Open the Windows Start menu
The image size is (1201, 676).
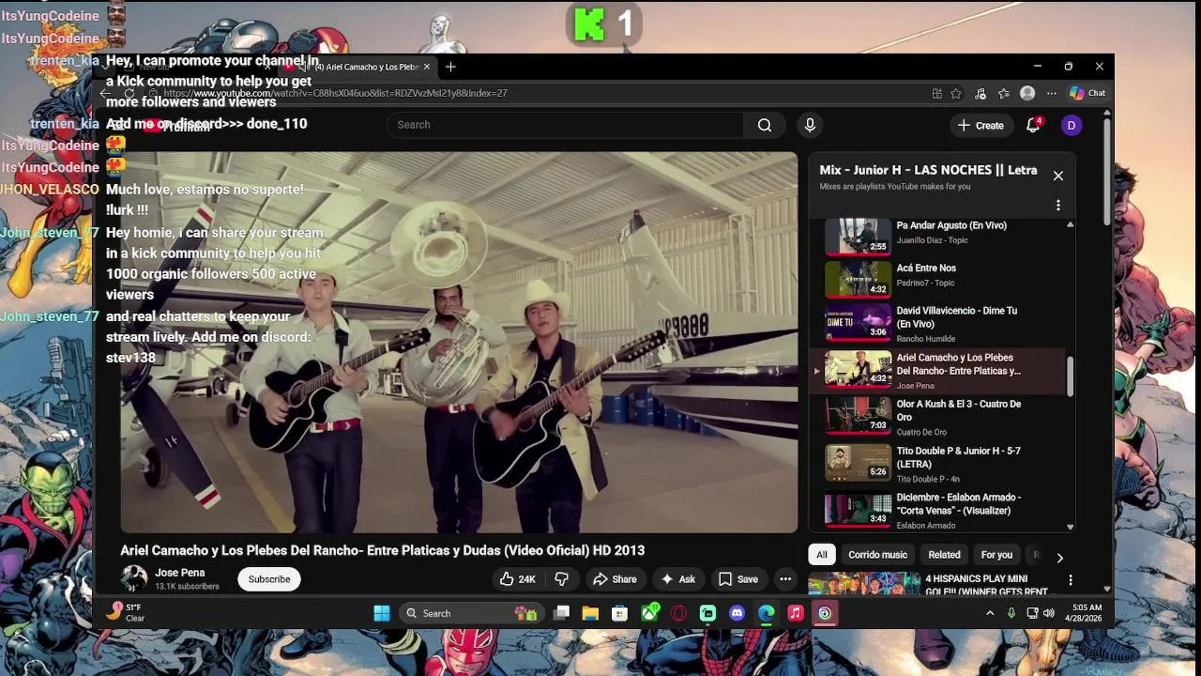[382, 613]
